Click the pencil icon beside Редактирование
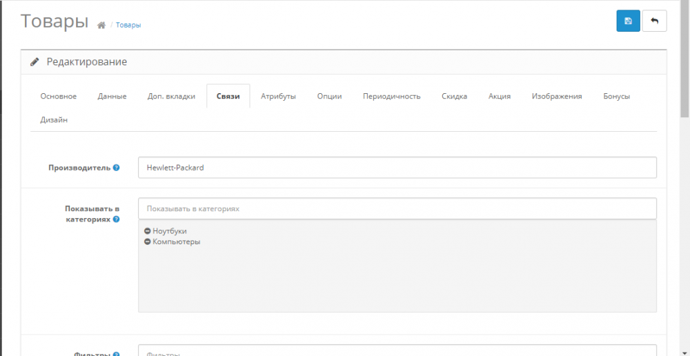 (x=34, y=62)
